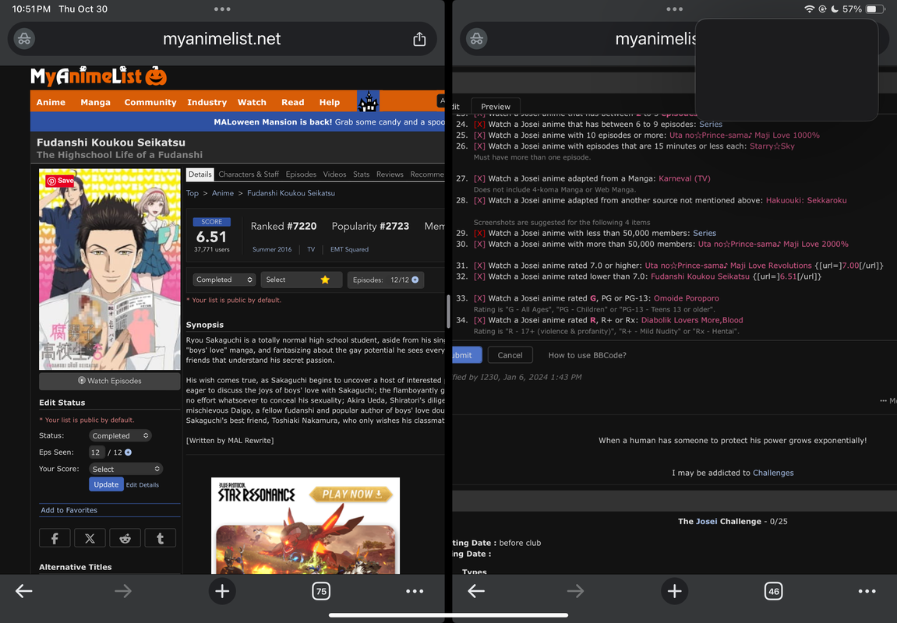Screen dimensions: 897x623
Task: Share on Reddit icon
Action: [x=125, y=538]
